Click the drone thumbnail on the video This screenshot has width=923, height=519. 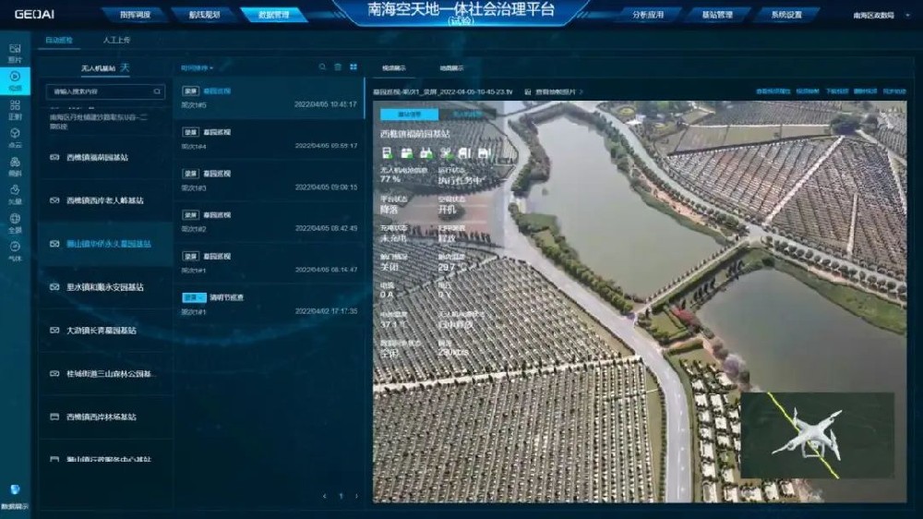click(x=817, y=435)
